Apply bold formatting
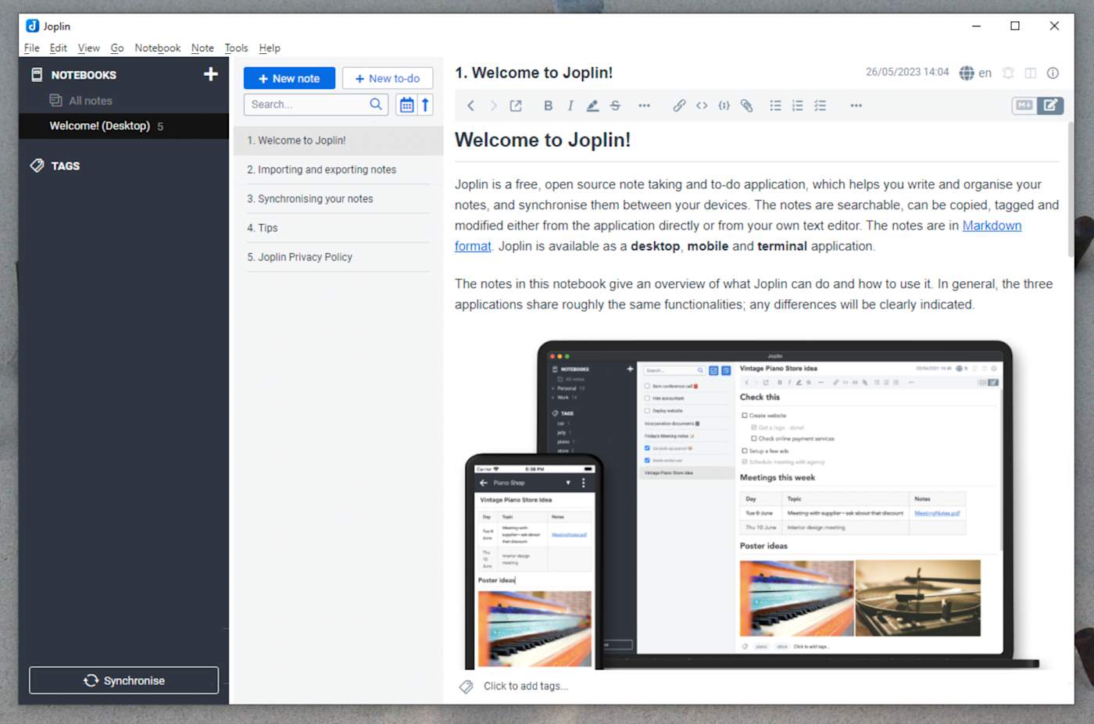 click(x=548, y=105)
